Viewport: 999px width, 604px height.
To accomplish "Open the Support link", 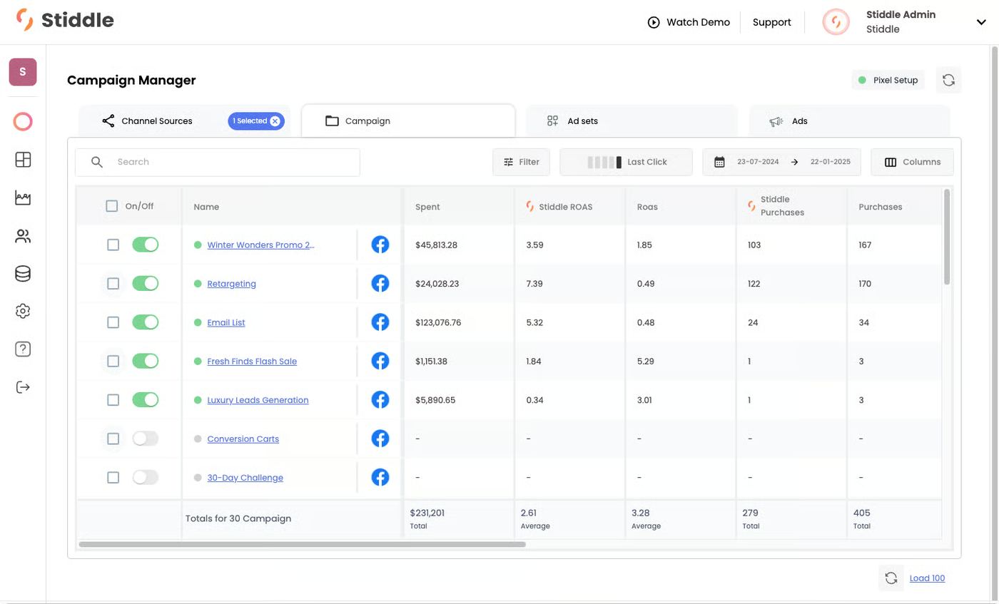I will [x=772, y=22].
